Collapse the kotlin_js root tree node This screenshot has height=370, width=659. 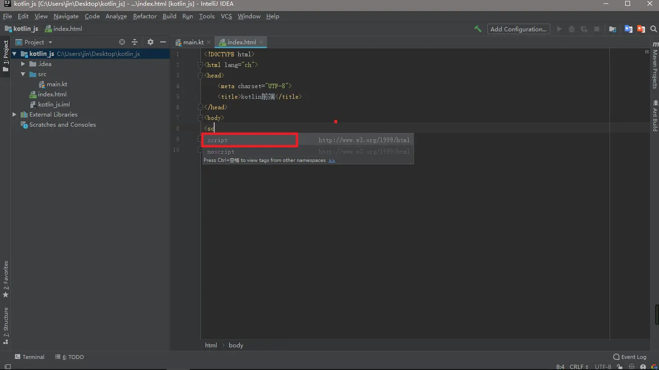tap(14, 54)
